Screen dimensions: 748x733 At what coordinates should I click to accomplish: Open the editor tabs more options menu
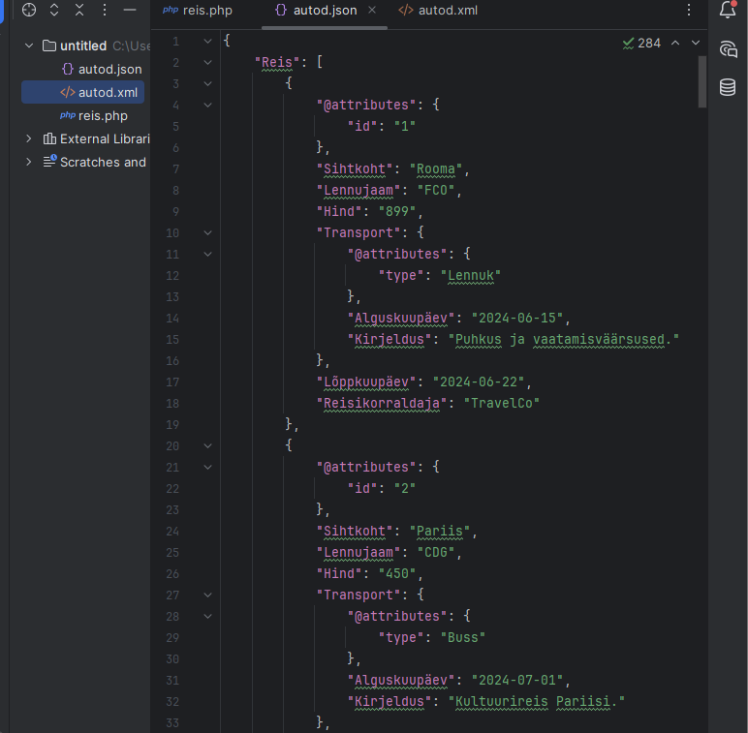[689, 11]
